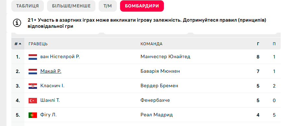Open the БІЛЬШЕ/МЕНШЕ tab

click(x=71, y=6)
